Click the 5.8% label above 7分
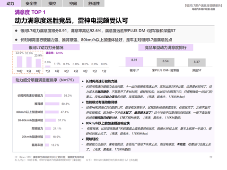This screenshot has height=170, width=227. [x=48, y=62]
